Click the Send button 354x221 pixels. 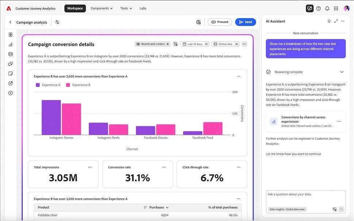pos(245,22)
